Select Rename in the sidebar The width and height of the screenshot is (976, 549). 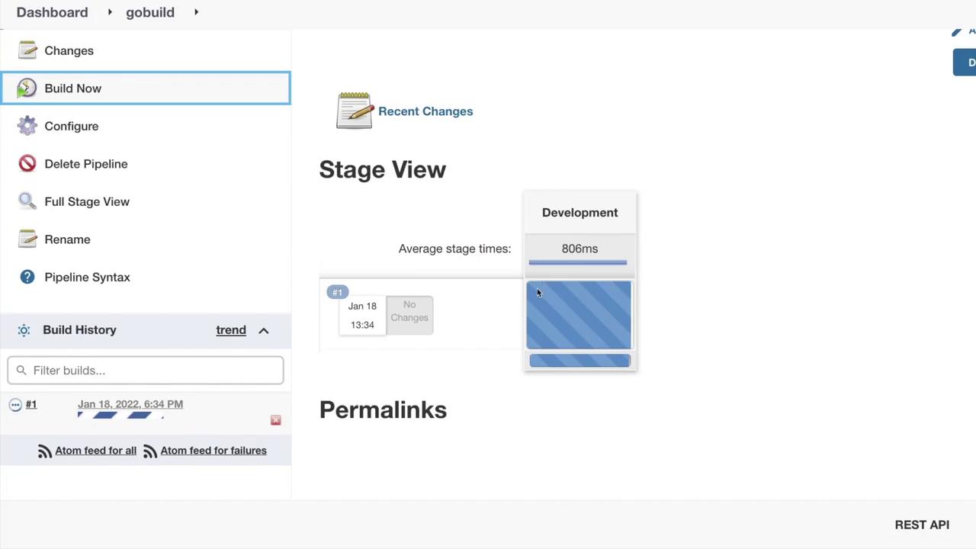click(x=67, y=239)
